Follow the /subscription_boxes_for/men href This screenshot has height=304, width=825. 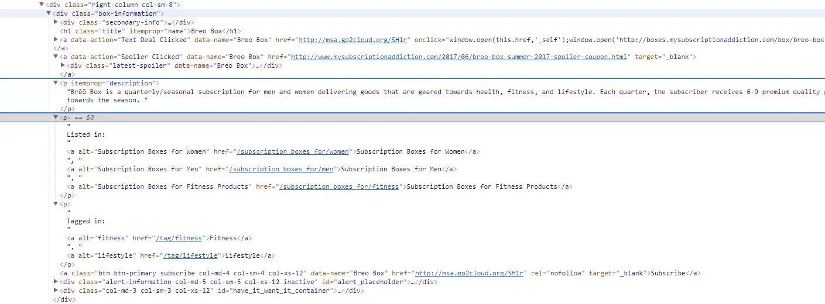(282, 170)
